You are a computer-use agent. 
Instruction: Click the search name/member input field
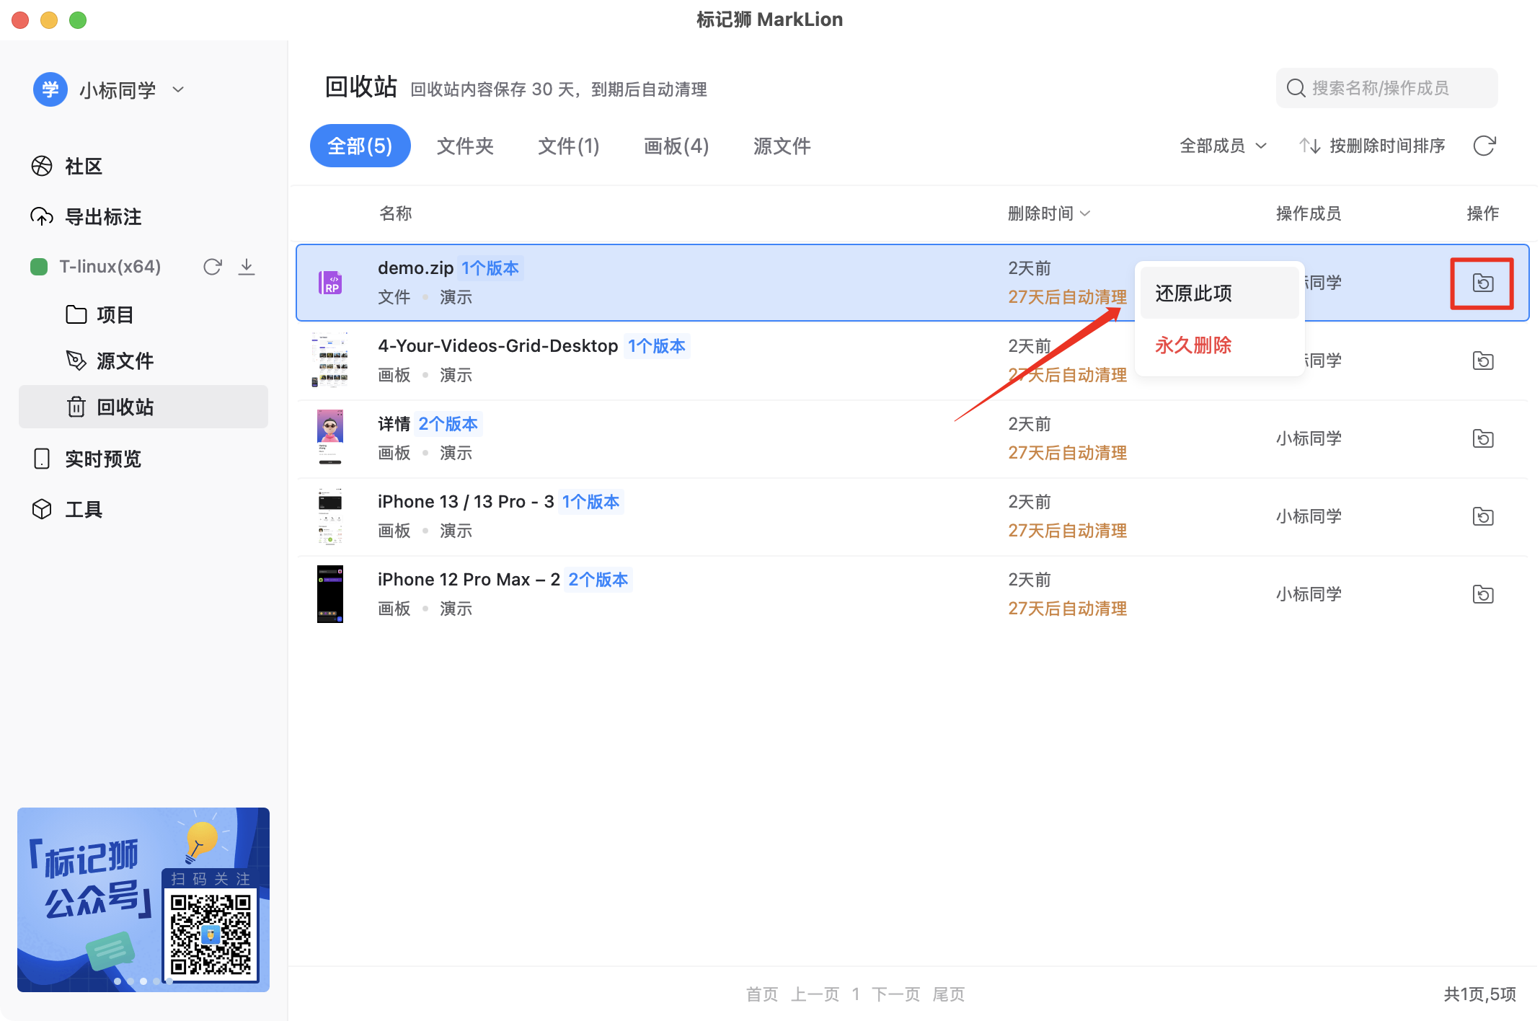(x=1386, y=88)
